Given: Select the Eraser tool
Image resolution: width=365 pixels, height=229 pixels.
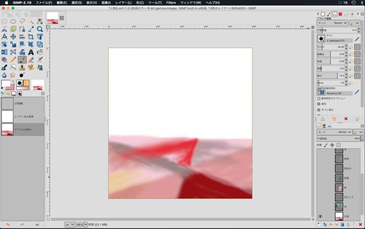Looking at the screenshot, I should tap(31, 59).
